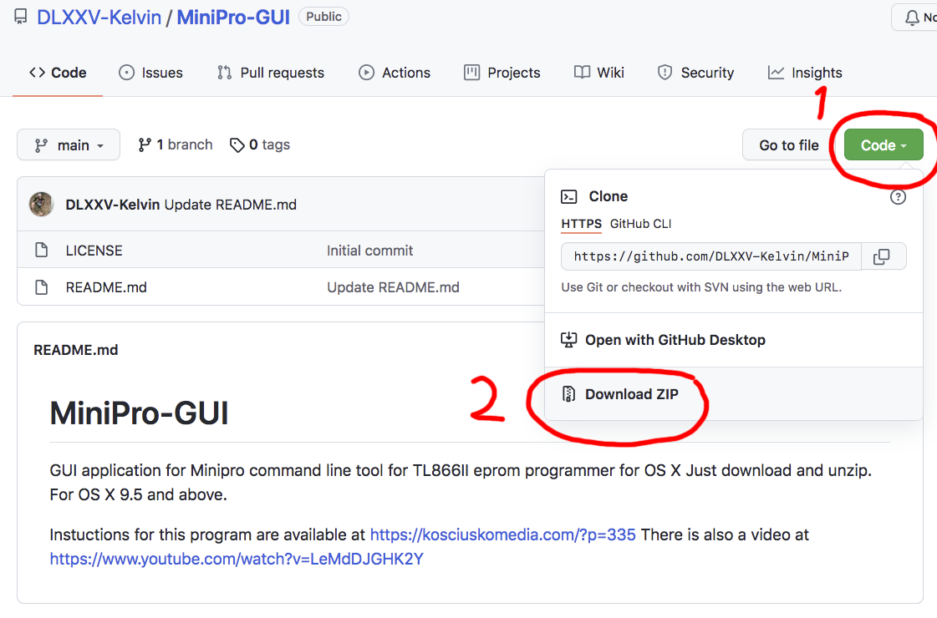Click the GitHub Desktop download icon
The height and width of the screenshot is (618, 937).
569,340
